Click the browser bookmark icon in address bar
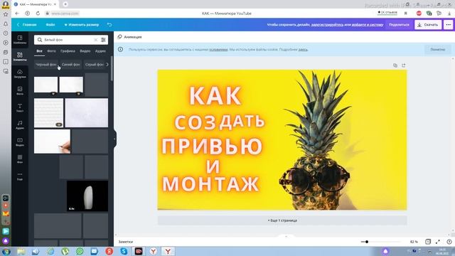455x256 pixels. tap(406, 14)
